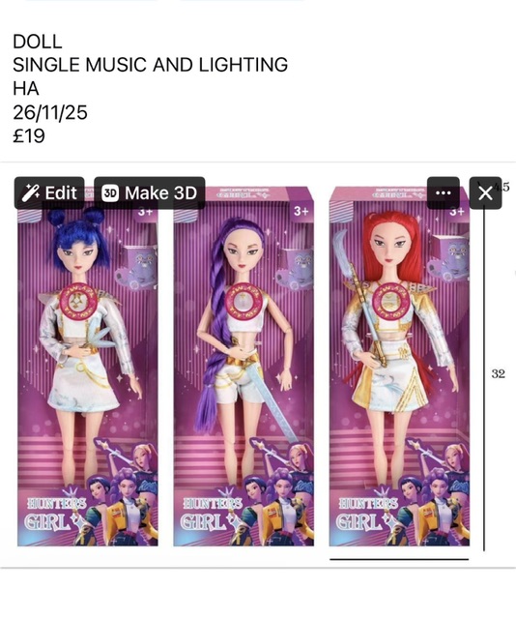
Task: Select the blue-haired doll box
Action: (x=88, y=367)
